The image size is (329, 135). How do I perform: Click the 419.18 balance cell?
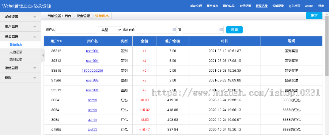point(173,100)
